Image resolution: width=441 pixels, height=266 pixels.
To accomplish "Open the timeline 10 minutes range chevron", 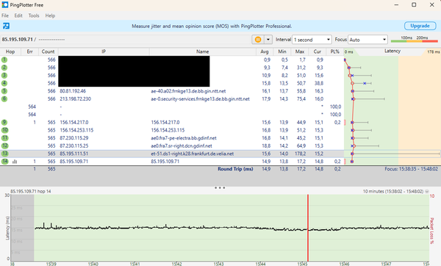I will click(426, 192).
